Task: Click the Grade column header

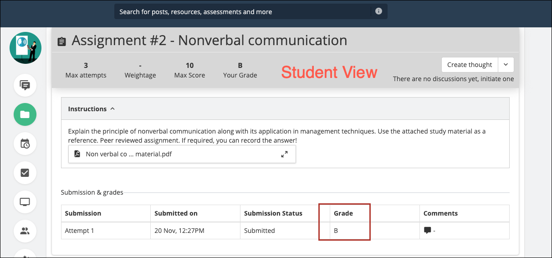Action: pyautogui.click(x=343, y=213)
